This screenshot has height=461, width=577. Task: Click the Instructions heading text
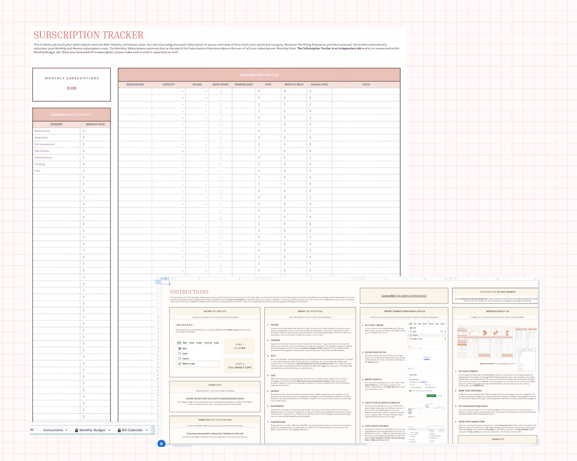pyautogui.click(x=189, y=292)
